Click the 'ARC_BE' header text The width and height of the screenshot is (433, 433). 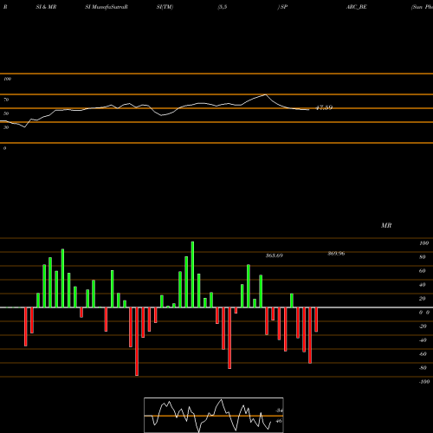[x=357, y=7]
